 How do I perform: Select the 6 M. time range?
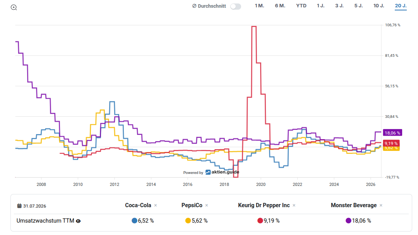(x=280, y=6)
